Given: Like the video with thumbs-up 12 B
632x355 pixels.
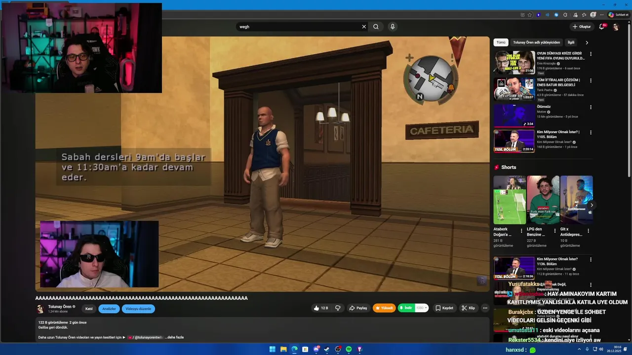Looking at the screenshot, I should [x=320, y=308].
